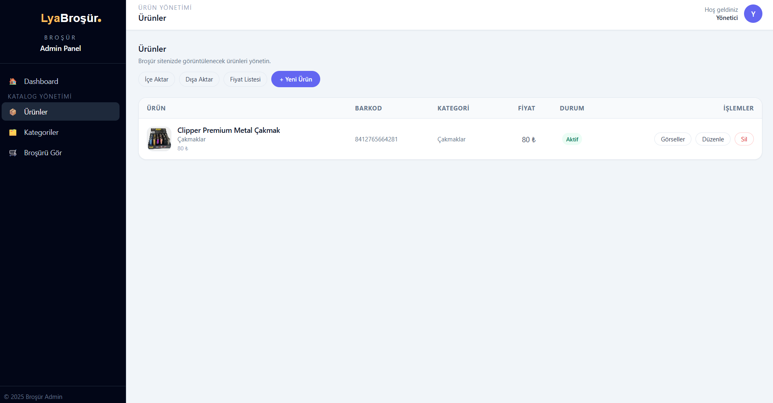
Task: Open the Fiyat Listesi button
Action: pos(245,79)
